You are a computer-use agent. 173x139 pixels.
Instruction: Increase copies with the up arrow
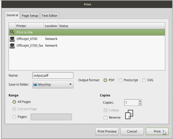point(140,101)
